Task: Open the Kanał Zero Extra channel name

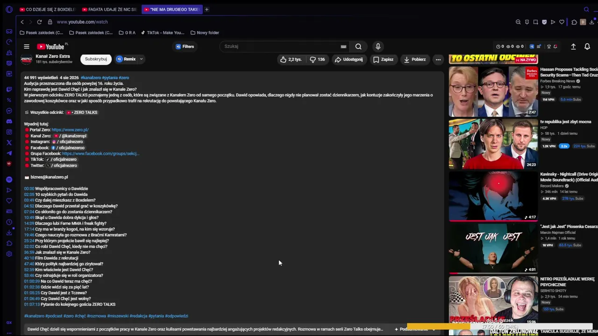Action: (53, 56)
